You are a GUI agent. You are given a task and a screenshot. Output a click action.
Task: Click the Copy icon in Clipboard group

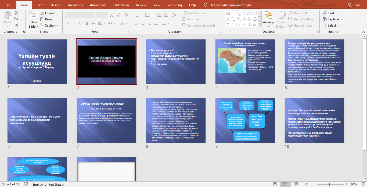[x=16, y=19]
